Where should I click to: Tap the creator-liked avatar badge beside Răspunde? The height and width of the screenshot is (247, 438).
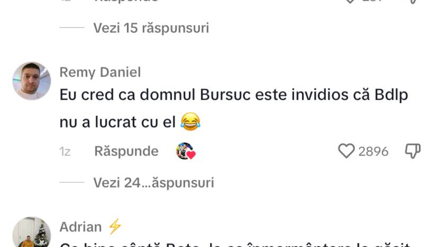click(x=186, y=151)
